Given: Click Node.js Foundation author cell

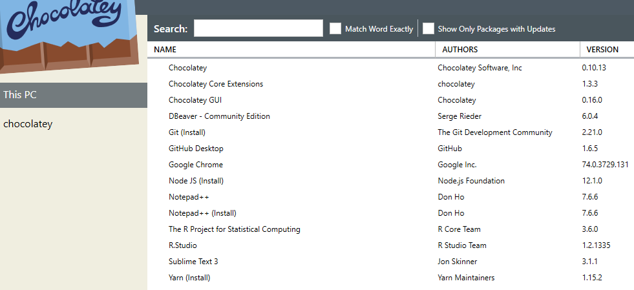Looking at the screenshot, I should pos(471,181).
